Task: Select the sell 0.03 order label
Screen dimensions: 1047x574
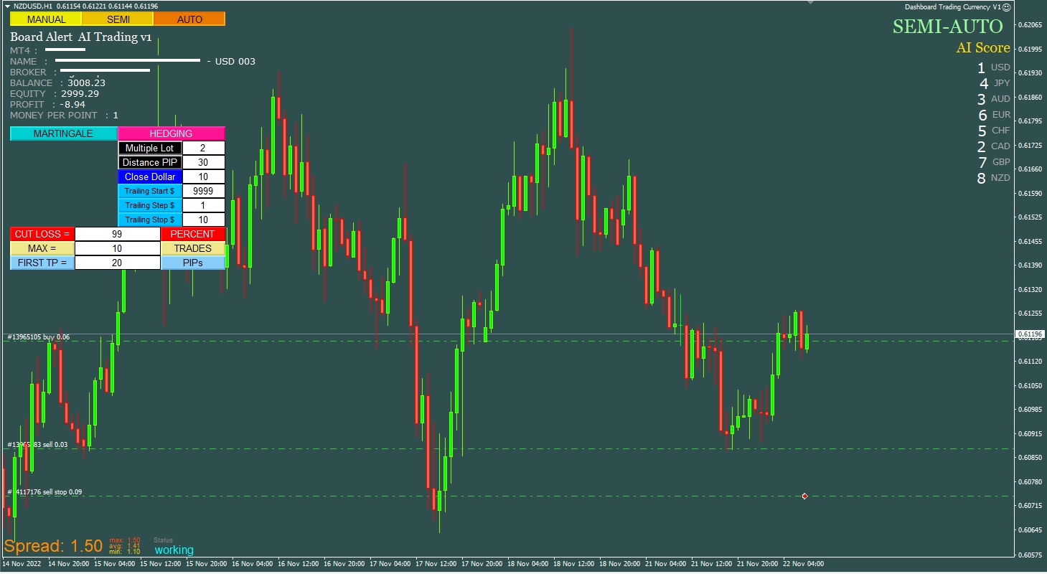Action: (x=37, y=444)
